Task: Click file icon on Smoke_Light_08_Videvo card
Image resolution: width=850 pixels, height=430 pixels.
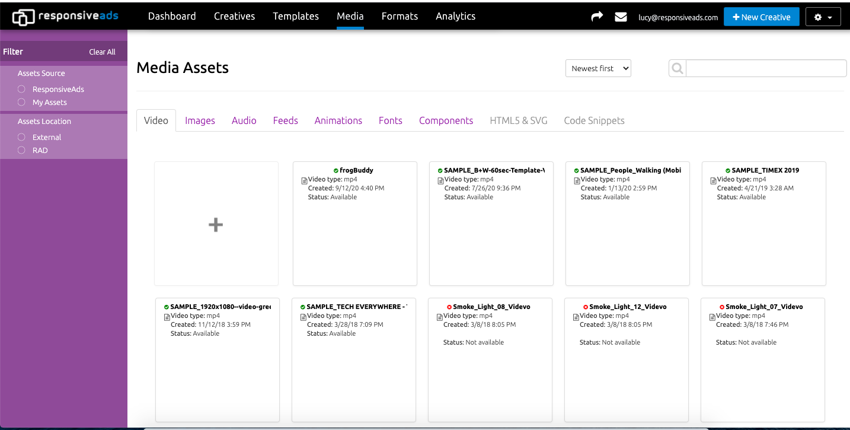Action: click(x=440, y=317)
